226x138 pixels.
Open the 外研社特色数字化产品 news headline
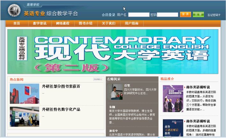click(61, 109)
